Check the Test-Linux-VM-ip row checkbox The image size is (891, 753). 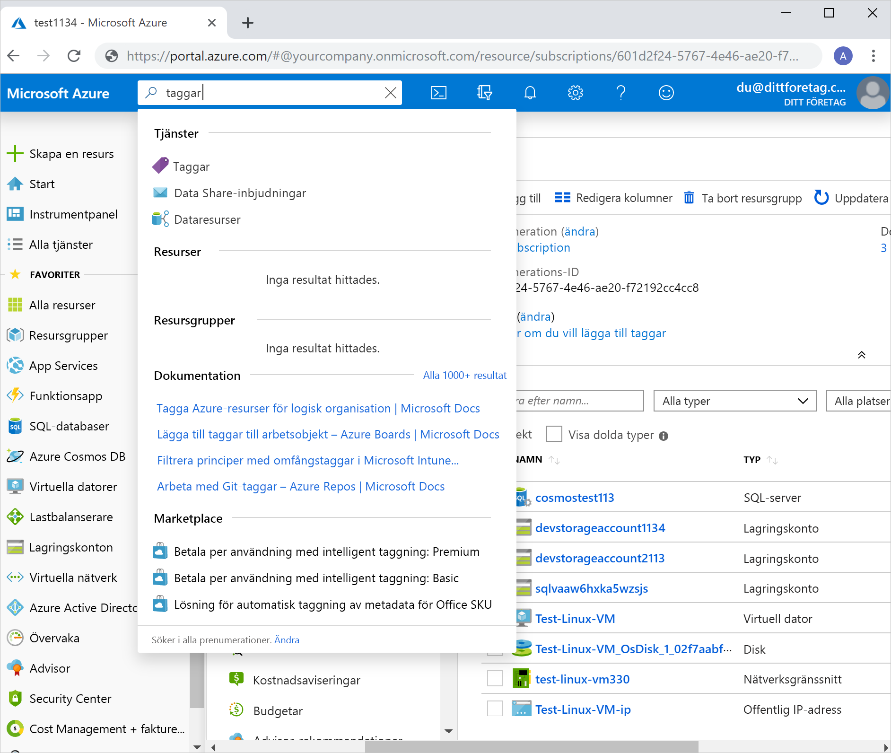click(x=495, y=709)
